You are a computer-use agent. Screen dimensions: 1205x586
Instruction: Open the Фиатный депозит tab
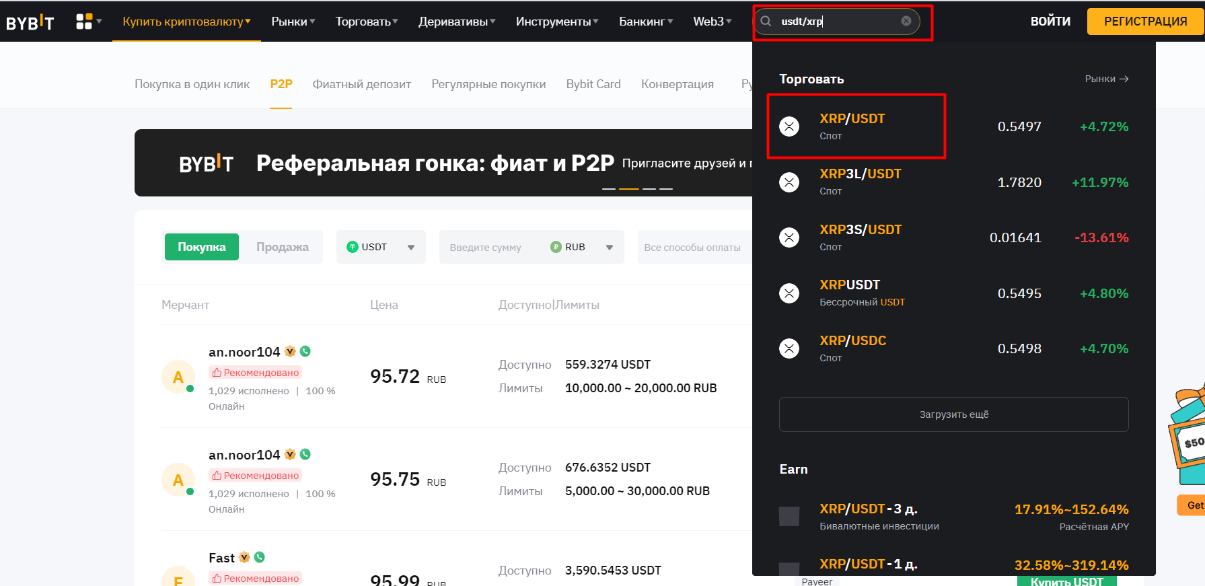[x=362, y=84]
